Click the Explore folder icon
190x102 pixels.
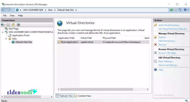pyautogui.click(x=155, y=37)
